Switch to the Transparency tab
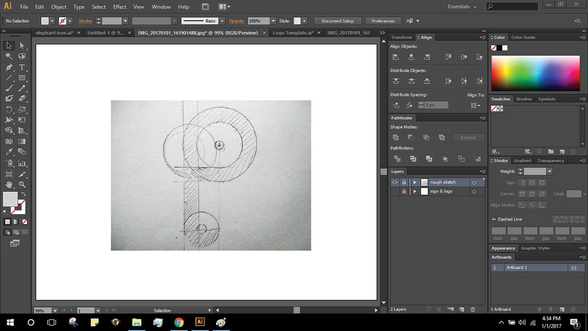 click(551, 161)
